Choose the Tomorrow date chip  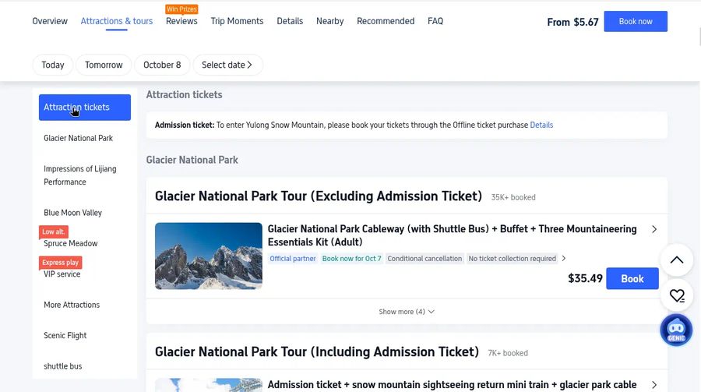pos(104,65)
